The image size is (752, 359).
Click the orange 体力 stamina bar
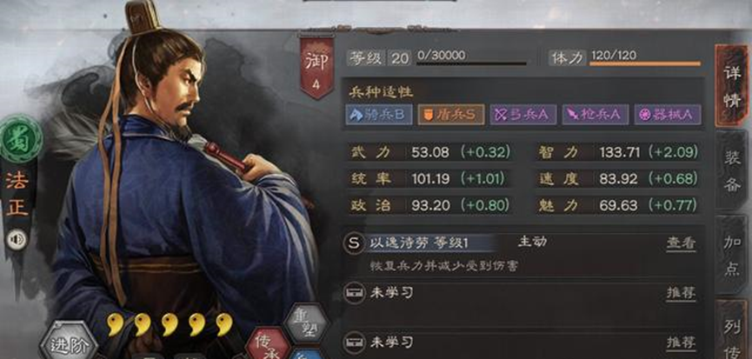pos(644,63)
